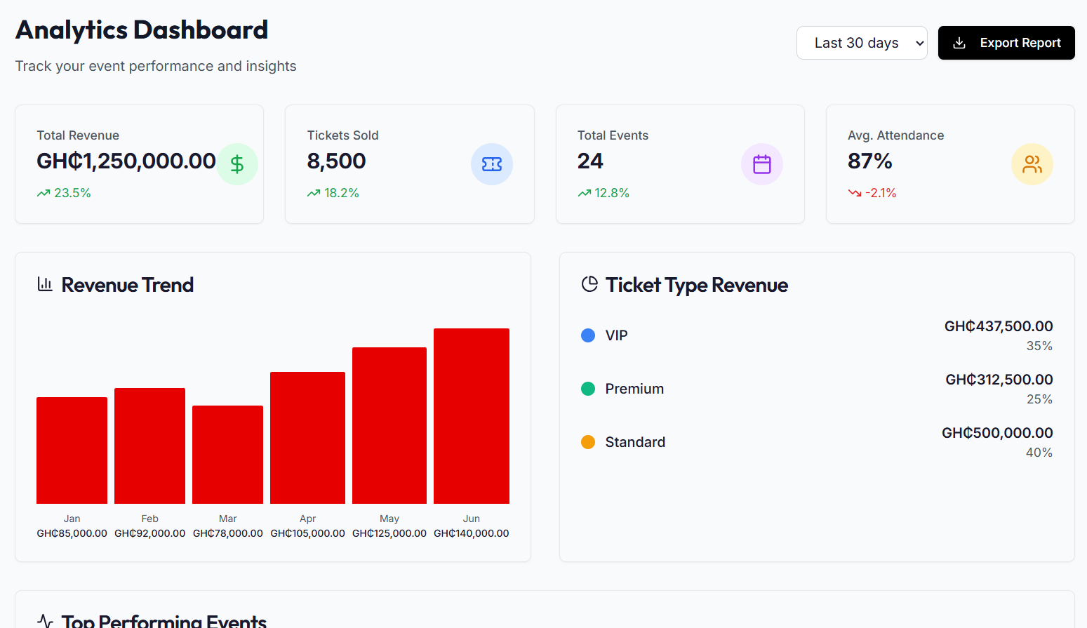Click the 12.8% growth figure
Viewport: 1087px width, 628px height.
[x=612, y=193]
